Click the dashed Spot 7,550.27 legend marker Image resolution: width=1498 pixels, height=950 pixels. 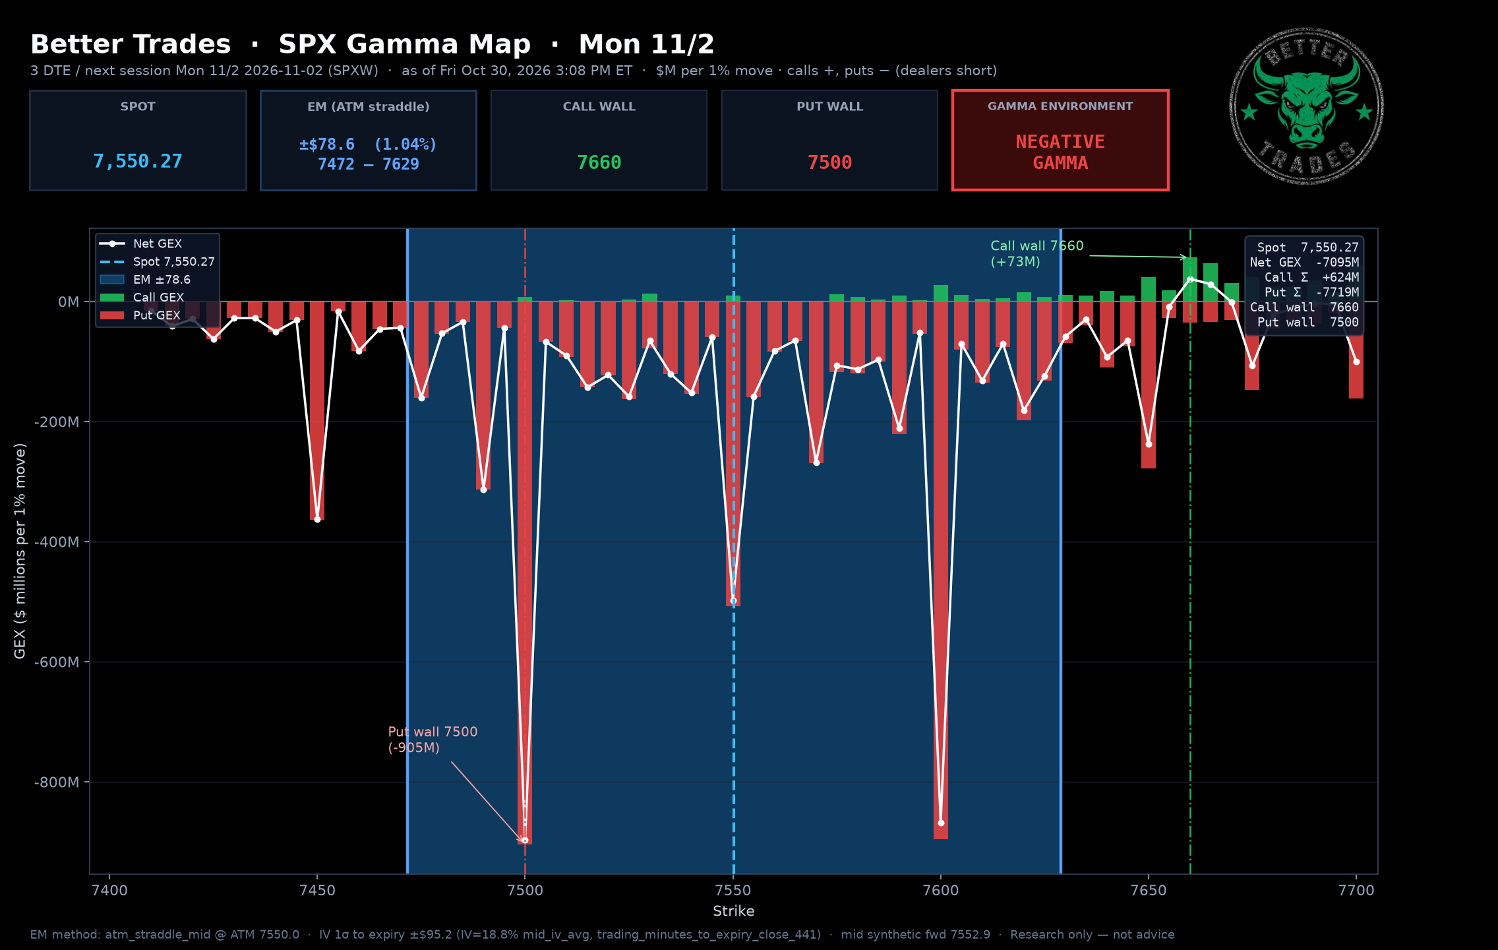[x=112, y=262]
